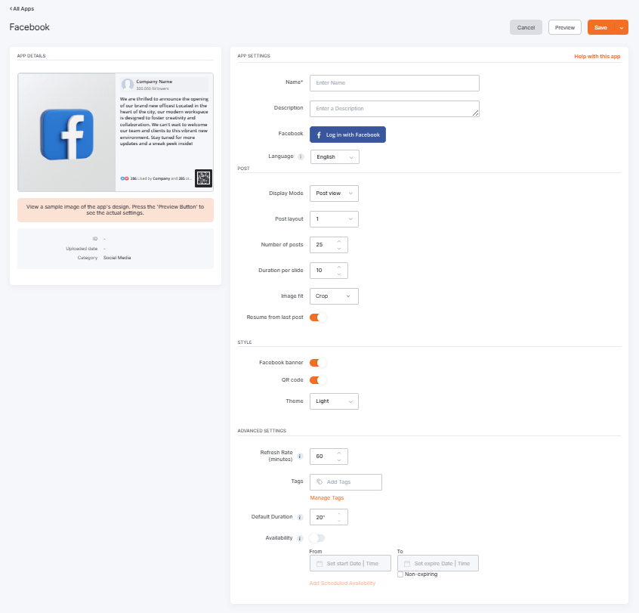The image size is (639, 613).
Task: Turn off the QR code toggle
Action: tap(317, 379)
